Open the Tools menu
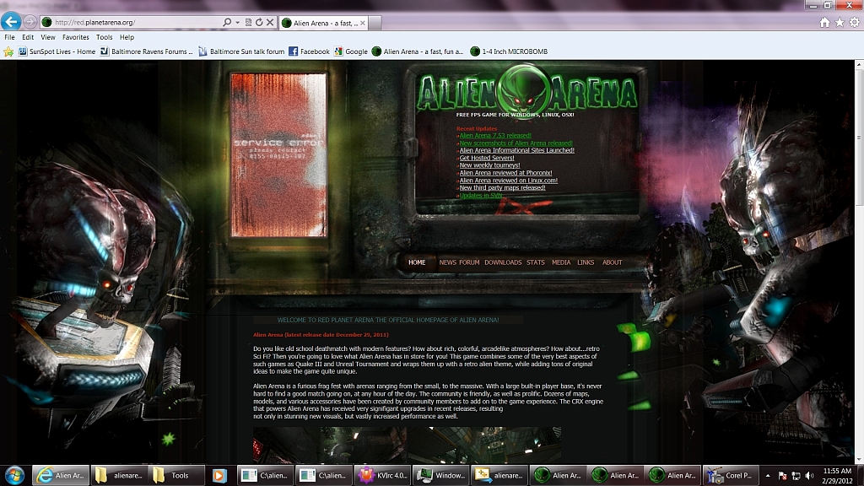This screenshot has width=864, height=486. click(104, 37)
